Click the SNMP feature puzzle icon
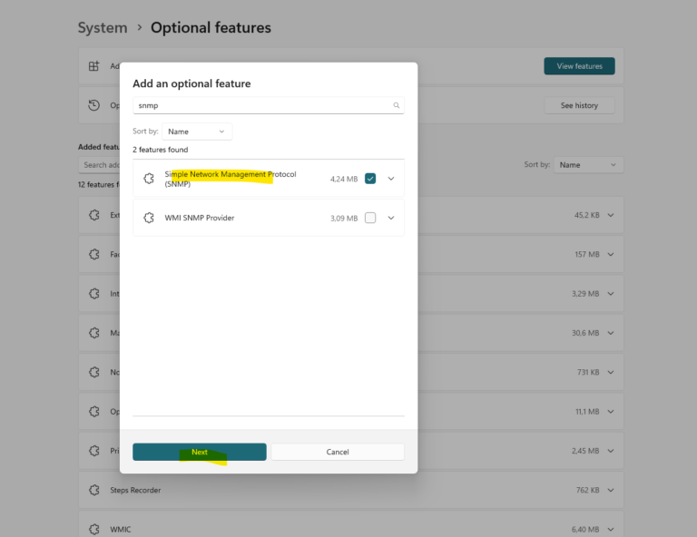This screenshot has width=697, height=537. (x=149, y=179)
